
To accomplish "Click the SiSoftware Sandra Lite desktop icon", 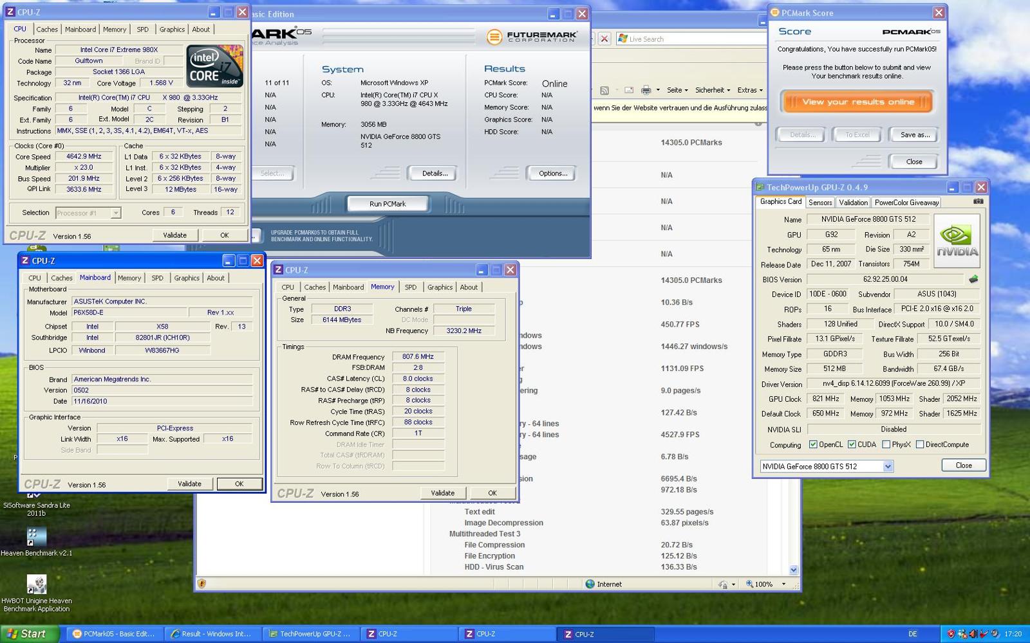I will point(36,506).
